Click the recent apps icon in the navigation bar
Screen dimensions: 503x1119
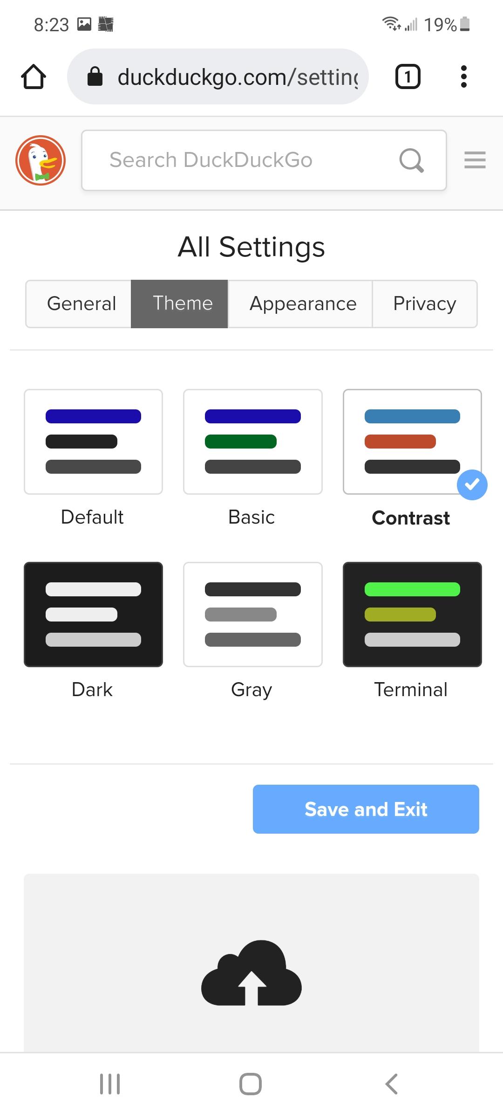pos(110,1084)
